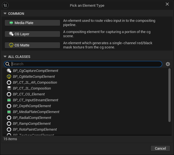Click BP_CgMatteCompElement yellow matte icon
Screen dimensions: 174x155
[9, 77]
